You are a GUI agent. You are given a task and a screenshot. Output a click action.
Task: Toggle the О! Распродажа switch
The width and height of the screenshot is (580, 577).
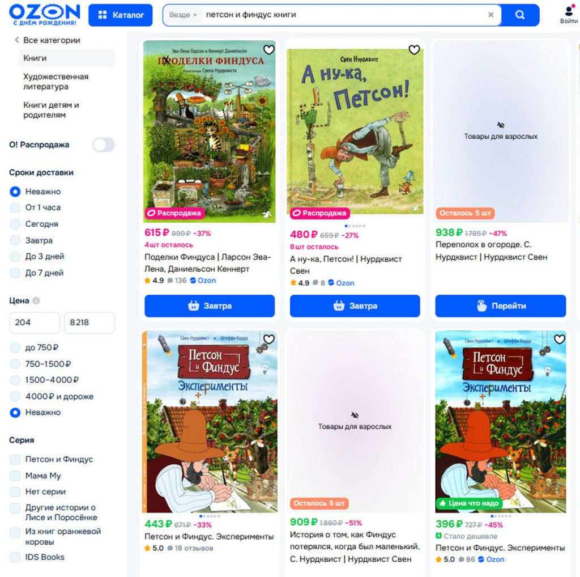[x=104, y=145]
